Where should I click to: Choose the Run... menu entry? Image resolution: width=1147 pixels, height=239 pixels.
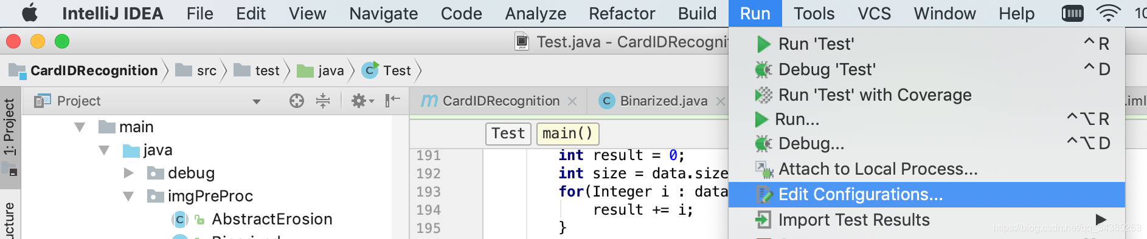point(927,119)
